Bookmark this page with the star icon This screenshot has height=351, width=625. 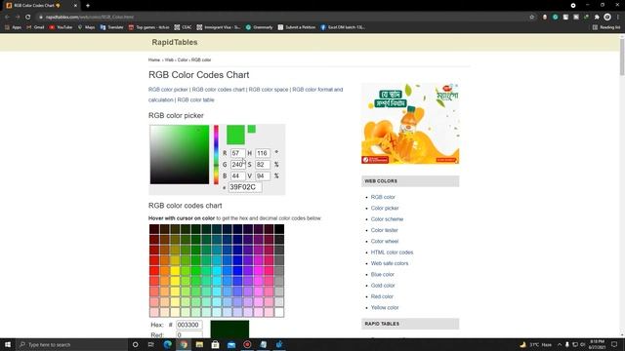click(x=531, y=18)
